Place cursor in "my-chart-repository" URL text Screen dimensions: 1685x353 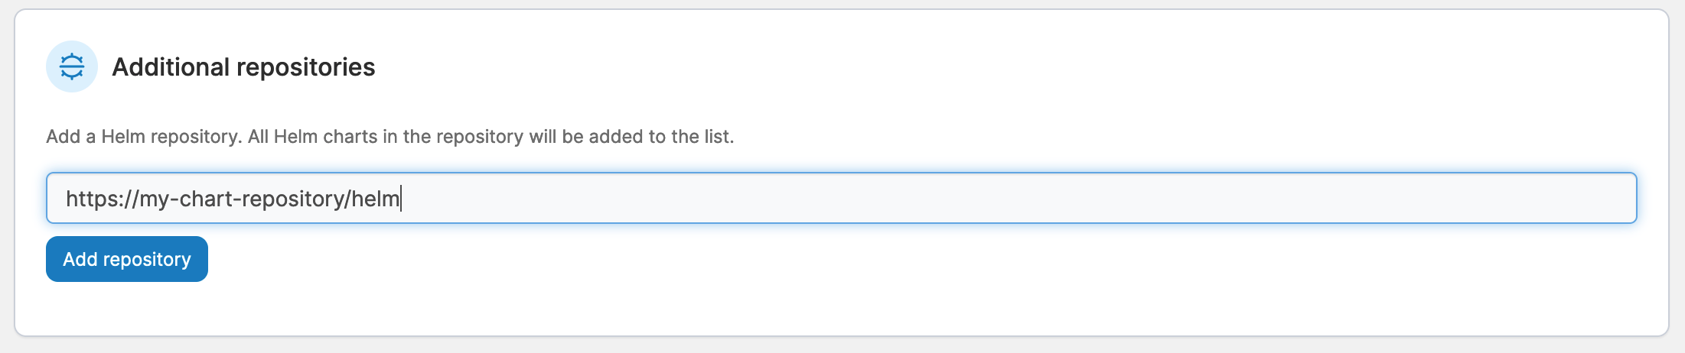tap(242, 199)
